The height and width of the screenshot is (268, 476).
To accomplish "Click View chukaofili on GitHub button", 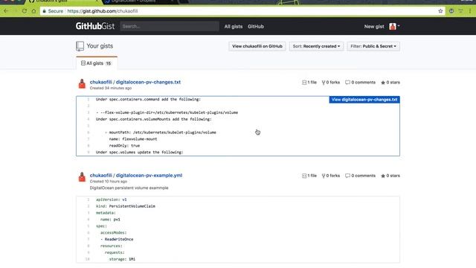I will click(x=257, y=46).
